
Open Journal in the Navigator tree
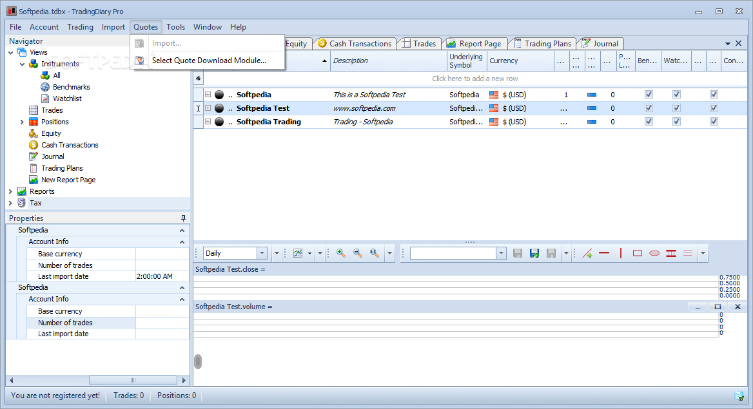[x=52, y=157]
